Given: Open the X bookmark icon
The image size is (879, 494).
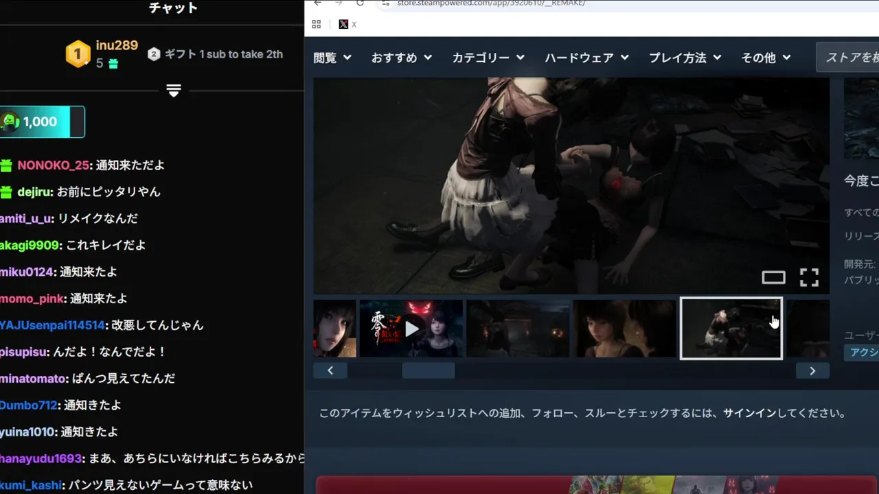Looking at the screenshot, I should pyautogui.click(x=343, y=24).
